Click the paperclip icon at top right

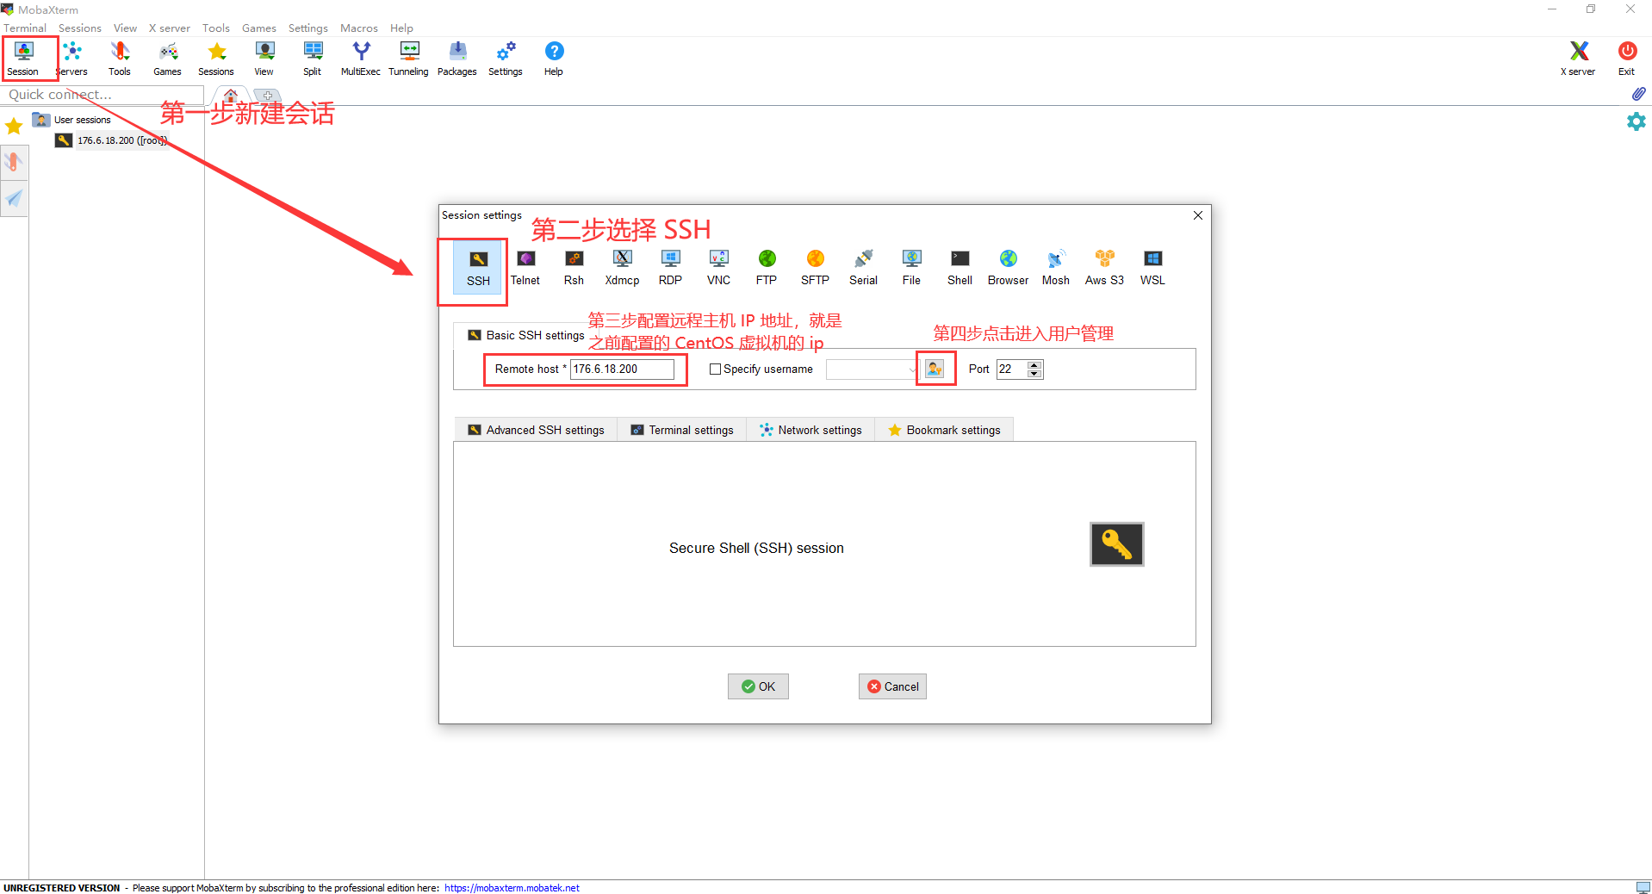(1638, 93)
